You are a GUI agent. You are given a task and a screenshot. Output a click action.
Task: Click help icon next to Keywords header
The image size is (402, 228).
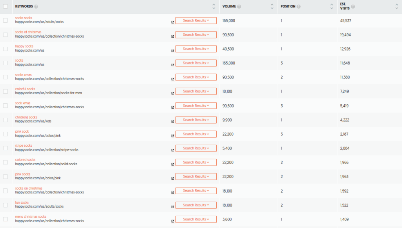click(36, 6)
